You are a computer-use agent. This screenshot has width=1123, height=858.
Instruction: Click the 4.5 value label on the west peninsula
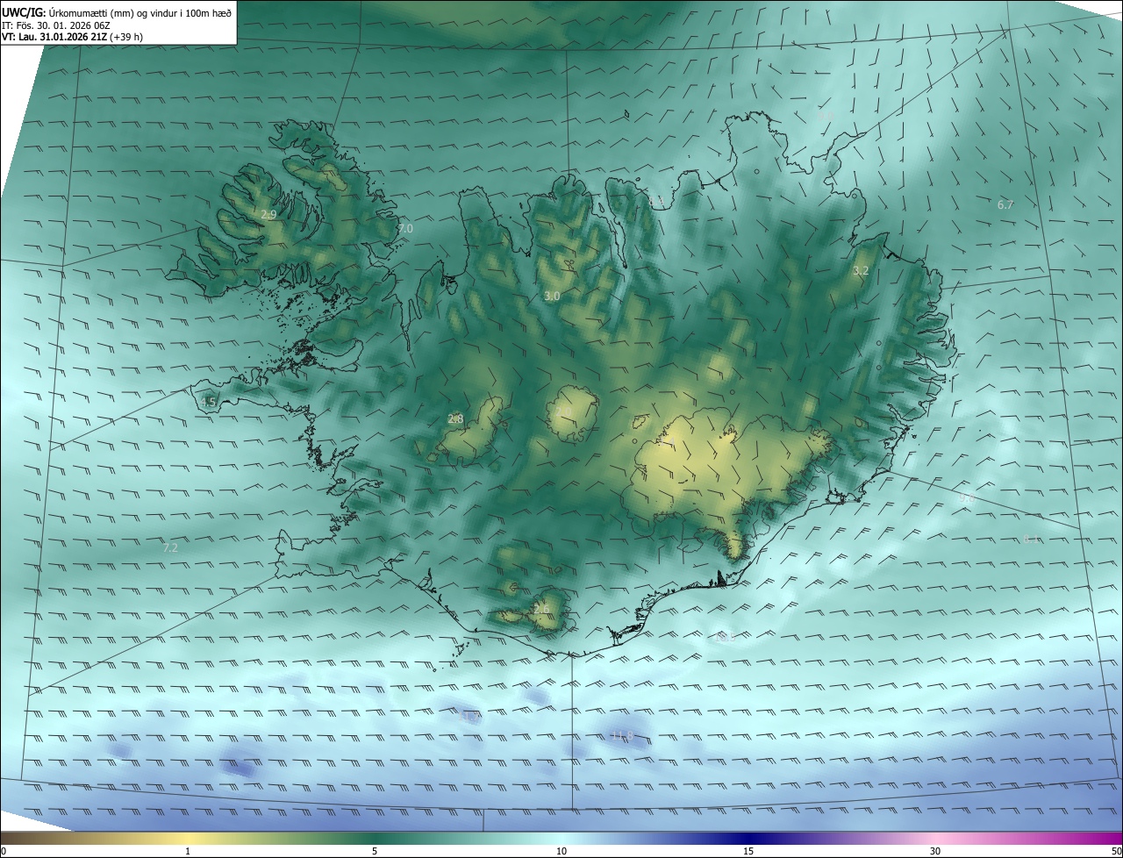[208, 402]
